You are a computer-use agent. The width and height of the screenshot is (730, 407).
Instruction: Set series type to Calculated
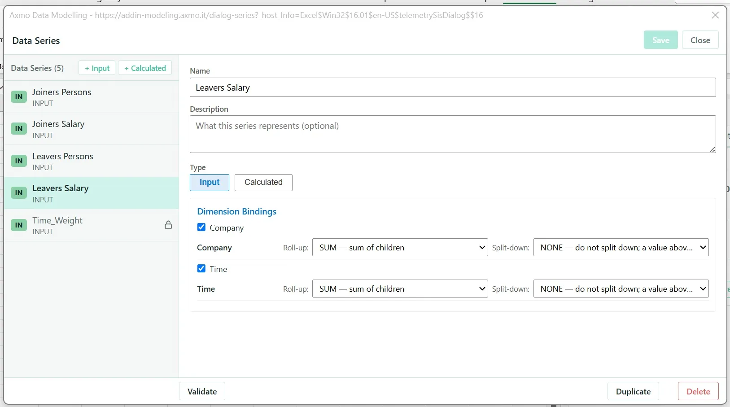pyautogui.click(x=263, y=182)
